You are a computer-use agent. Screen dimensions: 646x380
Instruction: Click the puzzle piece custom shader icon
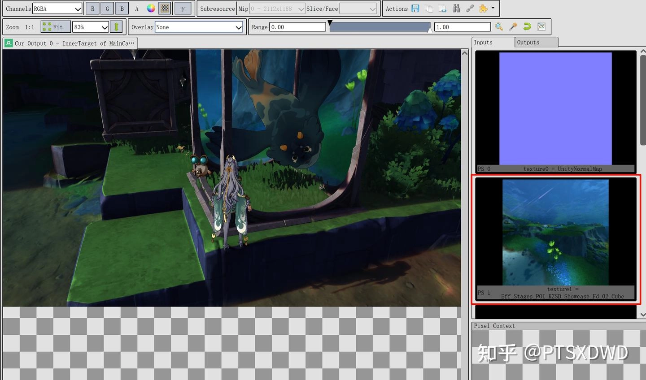pyautogui.click(x=483, y=9)
